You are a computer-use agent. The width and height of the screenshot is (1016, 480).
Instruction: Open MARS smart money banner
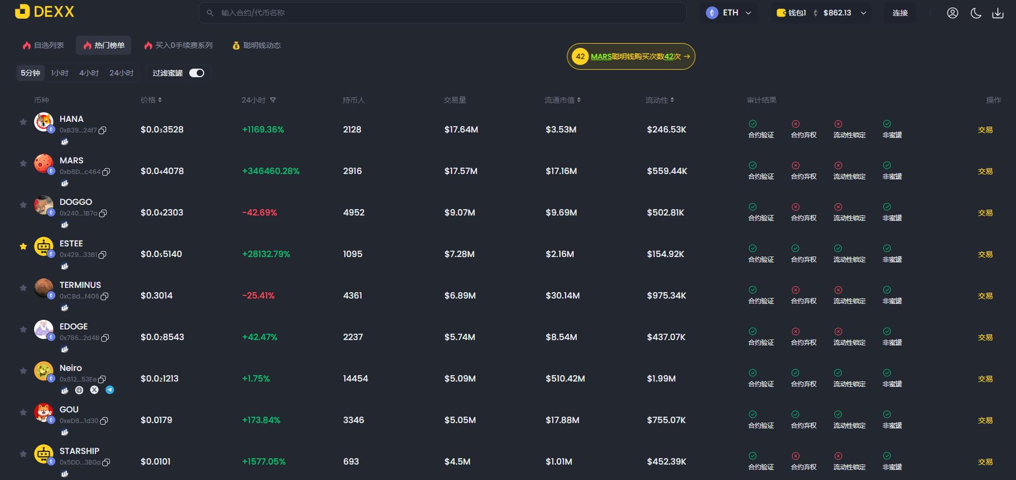(631, 56)
